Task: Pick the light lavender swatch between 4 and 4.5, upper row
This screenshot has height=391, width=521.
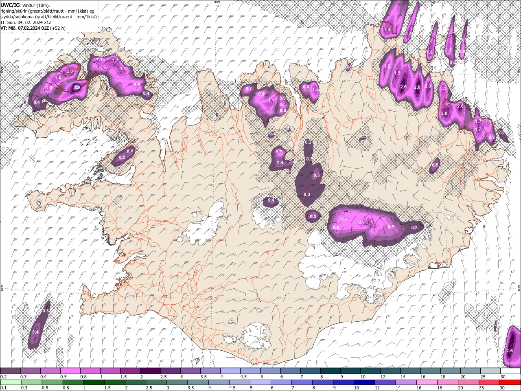Action: pyautogui.click(x=231, y=371)
